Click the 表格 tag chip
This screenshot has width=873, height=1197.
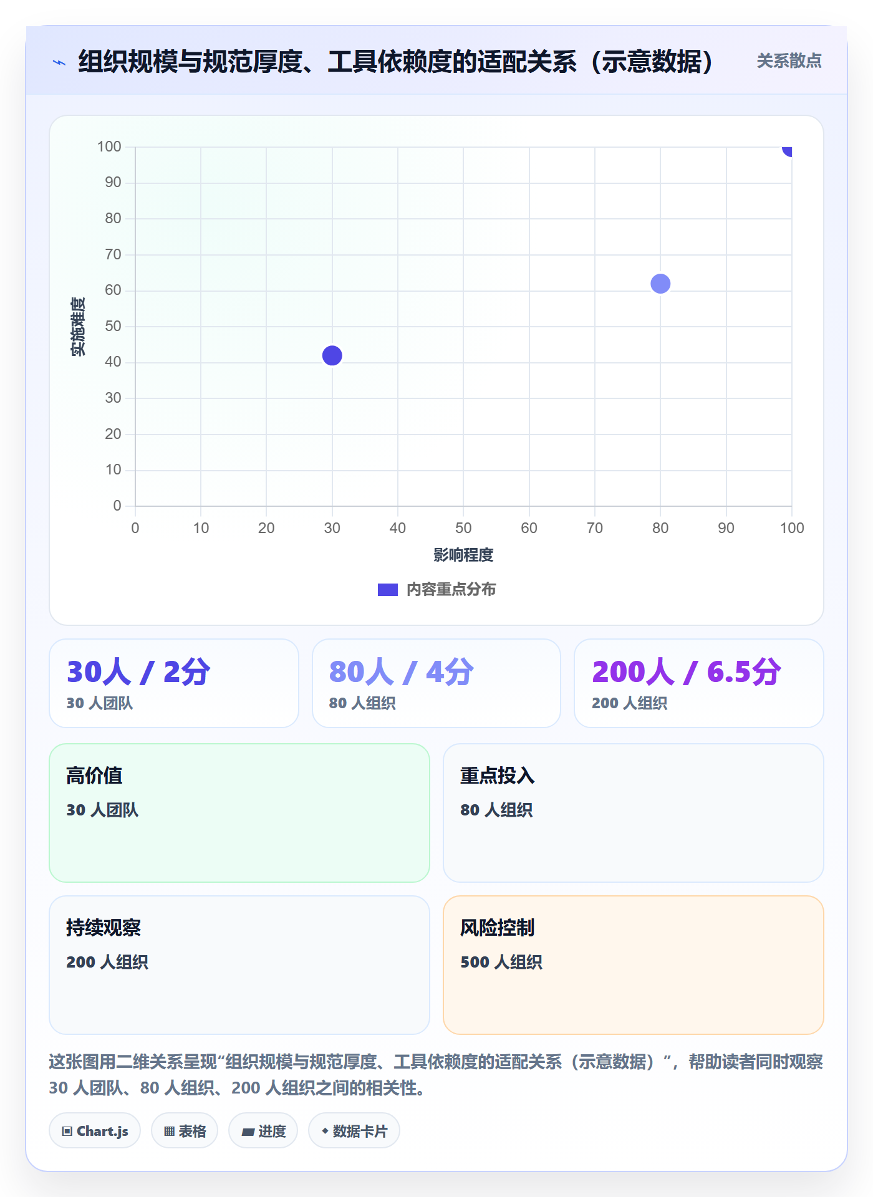[x=185, y=1131]
